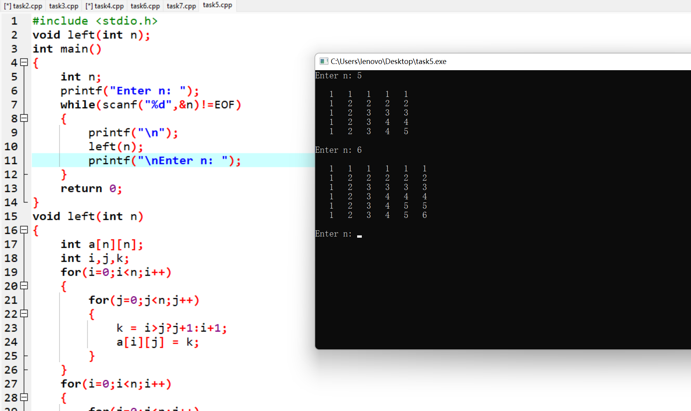Click the 'int a[n][n];' line

[102, 244]
